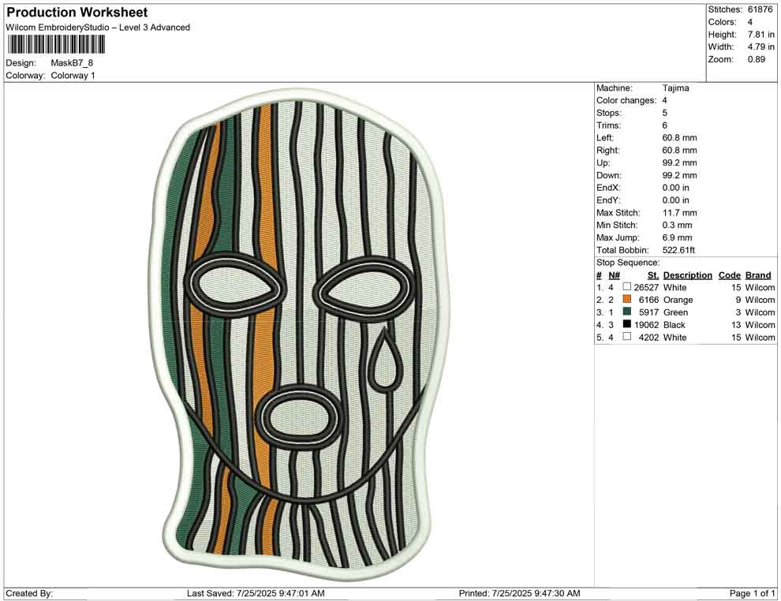Click stitch count '4202' in stop 5
781x601 pixels.
[x=648, y=337]
